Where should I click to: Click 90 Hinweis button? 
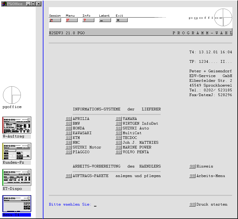click(192, 166)
